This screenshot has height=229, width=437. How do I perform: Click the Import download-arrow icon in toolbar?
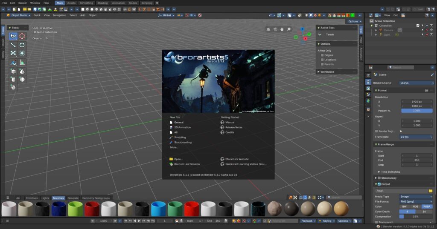tap(50, 9)
